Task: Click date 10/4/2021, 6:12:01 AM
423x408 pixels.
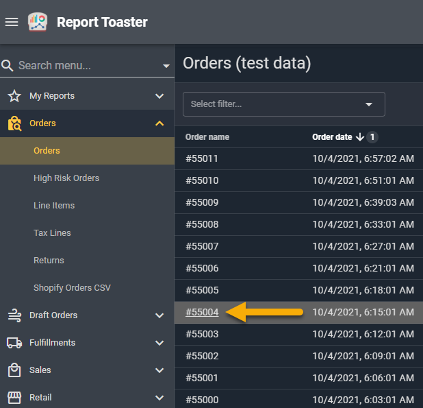Action: click(x=363, y=334)
